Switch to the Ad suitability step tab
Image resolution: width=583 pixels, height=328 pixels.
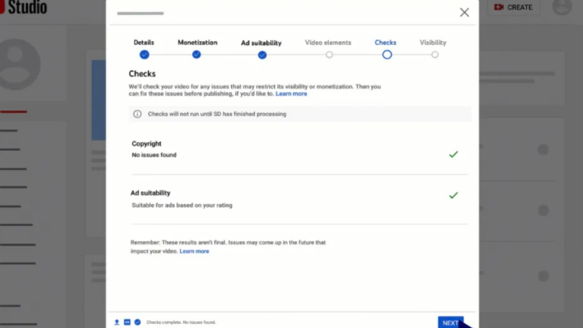pyautogui.click(x=261, y=43)
